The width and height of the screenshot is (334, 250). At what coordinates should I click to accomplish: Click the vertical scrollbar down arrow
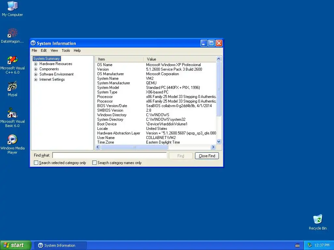219,142
